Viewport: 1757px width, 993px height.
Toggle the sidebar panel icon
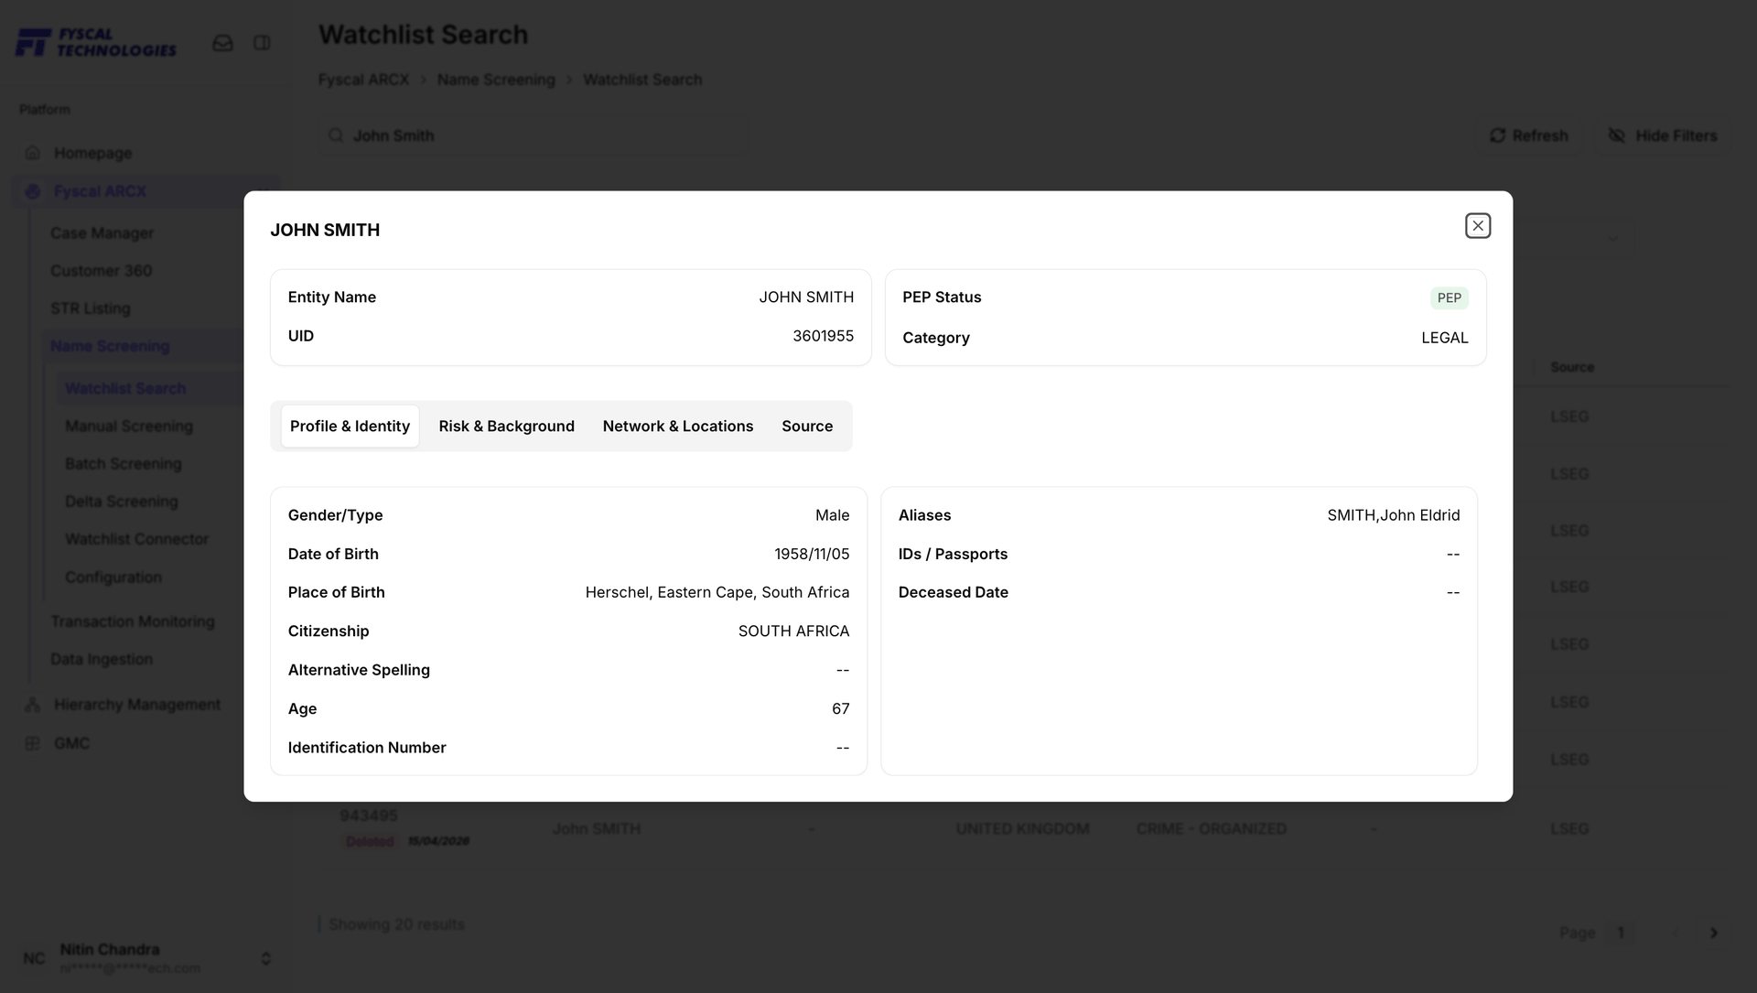pos(262,43)
